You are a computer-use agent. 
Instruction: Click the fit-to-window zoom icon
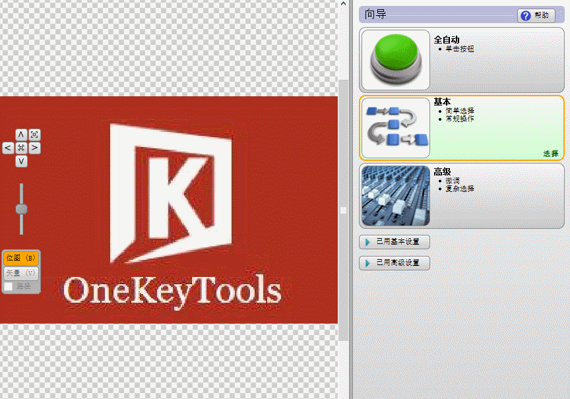[34, 135]
